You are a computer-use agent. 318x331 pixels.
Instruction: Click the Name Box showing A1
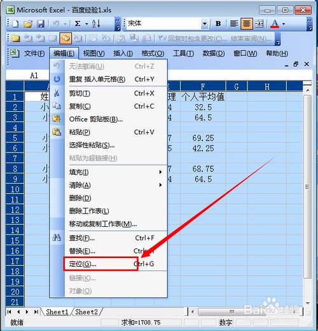tap(28, 76)
